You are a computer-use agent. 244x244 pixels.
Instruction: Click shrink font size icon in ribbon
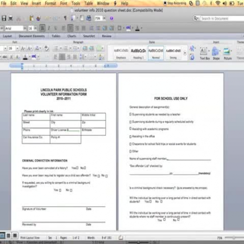point(29,48)
